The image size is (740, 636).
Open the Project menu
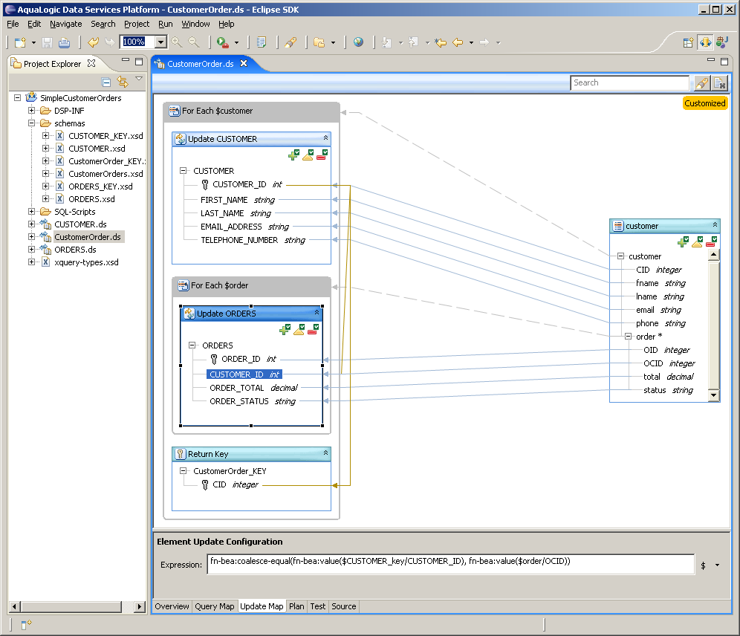[137, 24]
